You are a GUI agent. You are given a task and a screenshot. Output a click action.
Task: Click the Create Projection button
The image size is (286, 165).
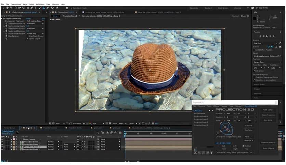coord(268,115)
